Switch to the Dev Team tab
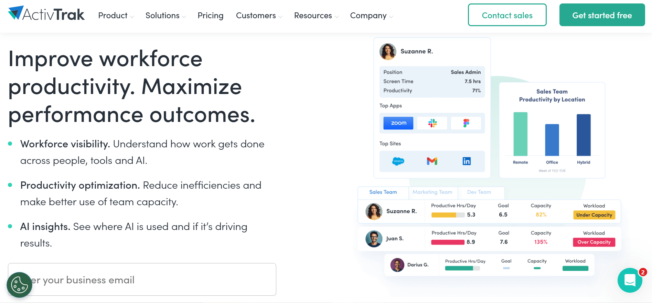Image resolution: width=652 pixels, height=303 pixels. [479, 192]
